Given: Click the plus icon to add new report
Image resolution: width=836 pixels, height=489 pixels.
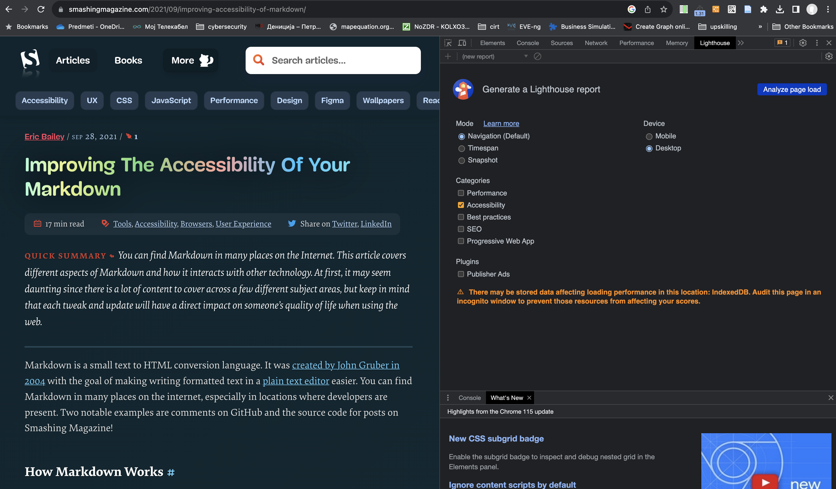Looking at the screenshot, I should pyautogui.click(x=448, y=56).
